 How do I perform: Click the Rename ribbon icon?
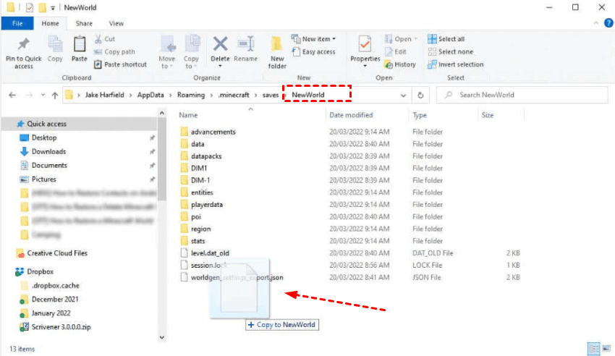click(246, 44)
